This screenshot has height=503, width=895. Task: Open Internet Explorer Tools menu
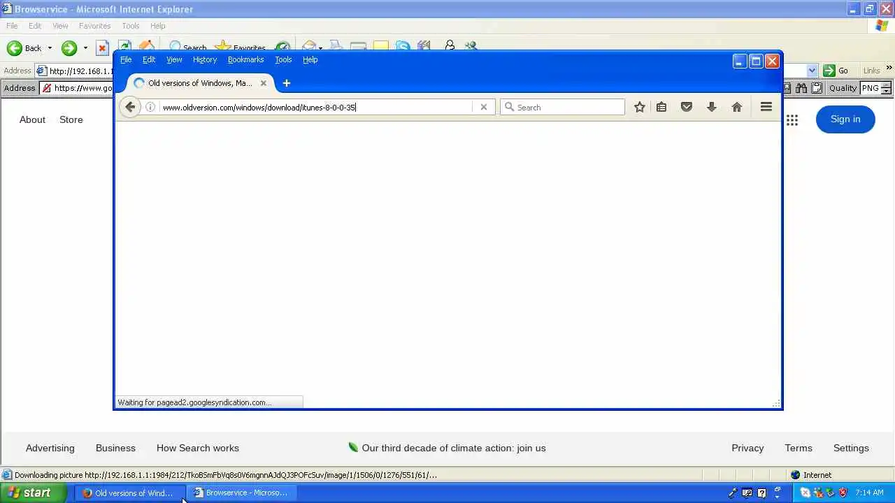click(131, 26)
